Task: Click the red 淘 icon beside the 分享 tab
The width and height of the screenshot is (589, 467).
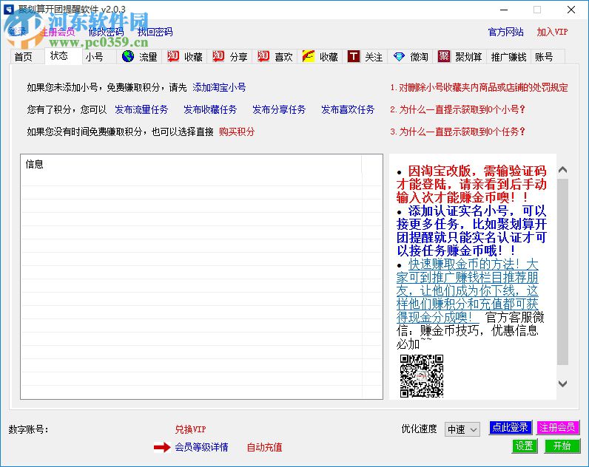Action: [x=218, y=56]
